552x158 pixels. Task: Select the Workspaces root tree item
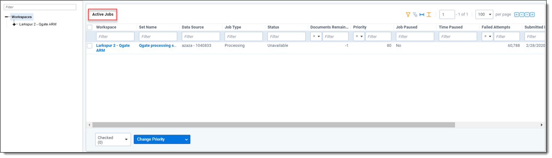pyautogui.click(x=21, y=17)
